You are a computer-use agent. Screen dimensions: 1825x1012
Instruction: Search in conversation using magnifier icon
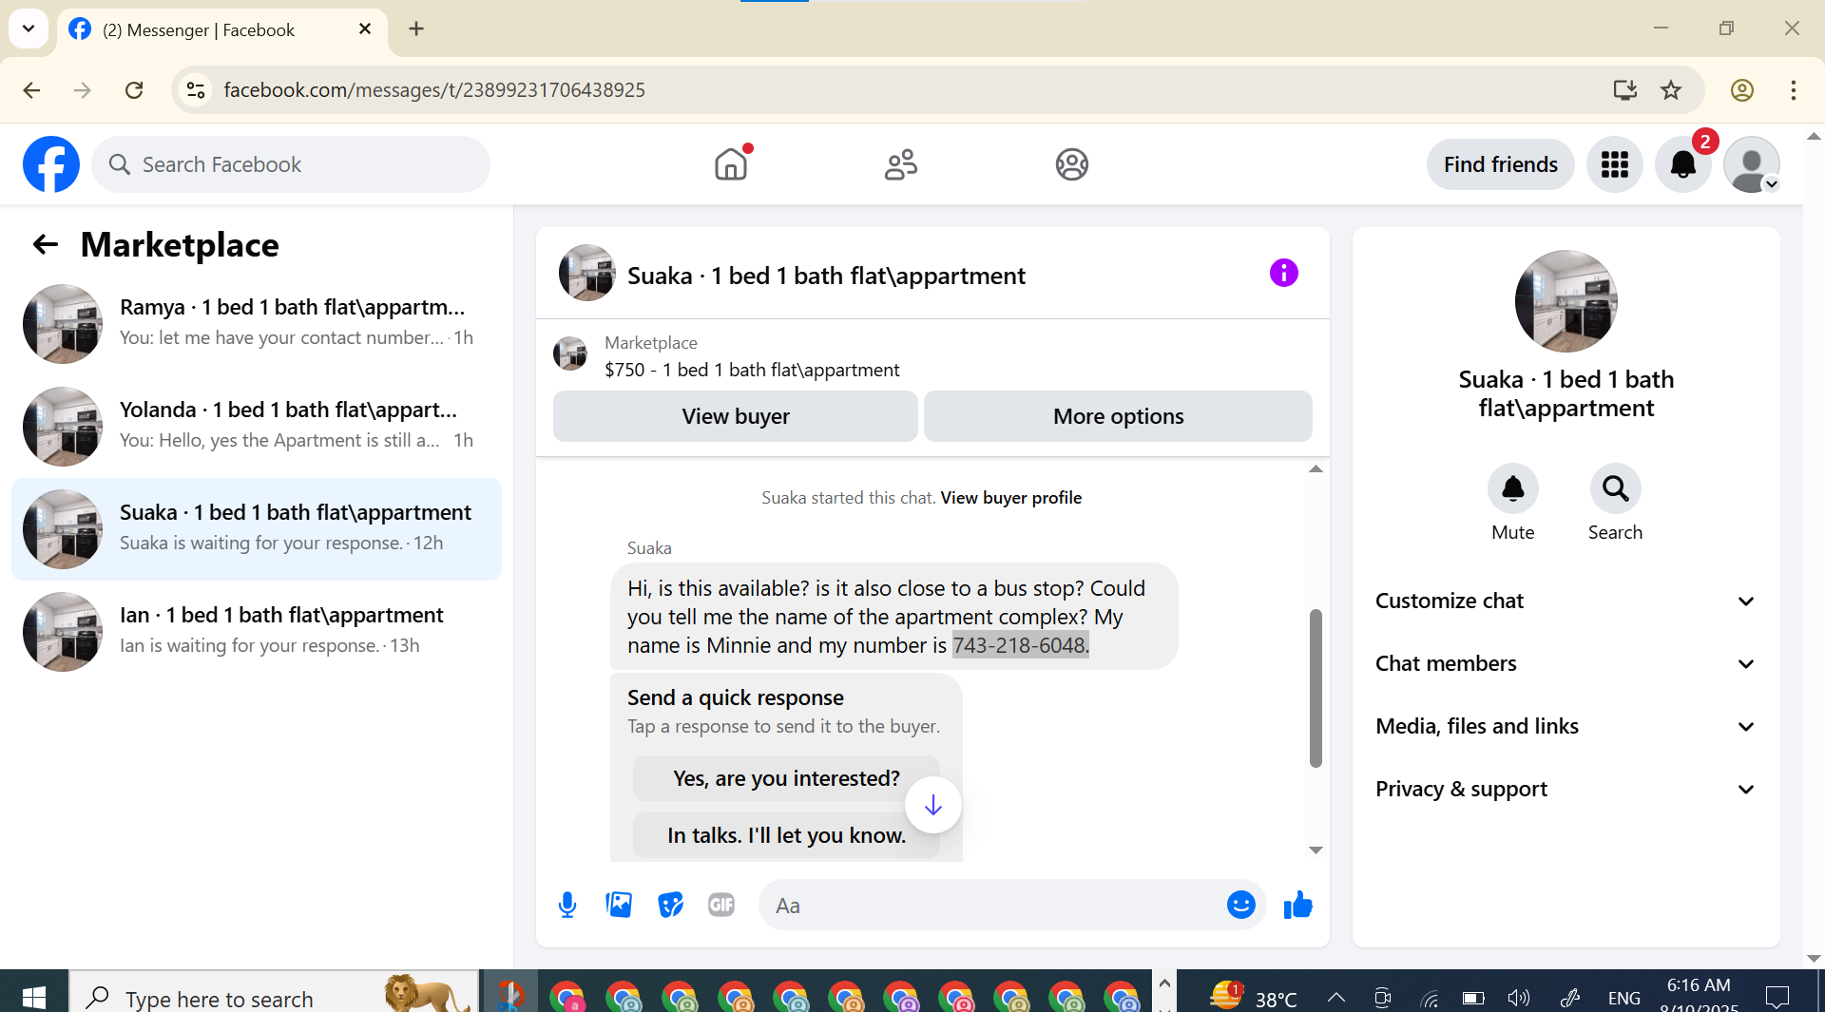point(1615,488)
